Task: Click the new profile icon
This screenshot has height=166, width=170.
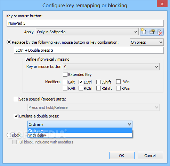Action: click(x=144, y=32)
